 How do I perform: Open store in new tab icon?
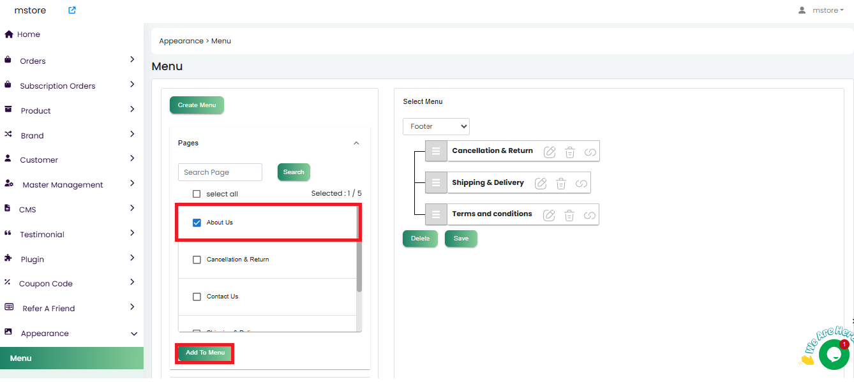coord(72,10)
